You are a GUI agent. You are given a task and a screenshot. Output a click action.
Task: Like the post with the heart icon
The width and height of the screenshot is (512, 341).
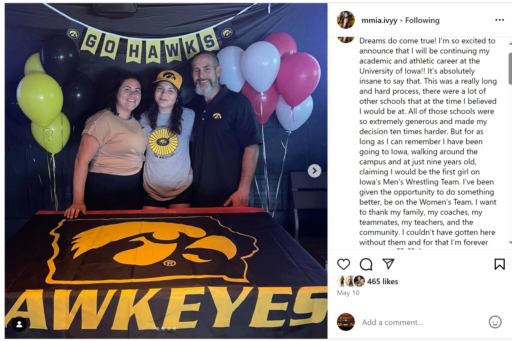coord(343,264)
